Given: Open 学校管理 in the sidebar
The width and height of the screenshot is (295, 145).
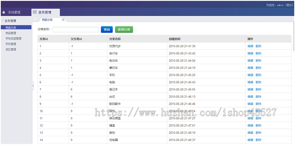Looking at the screenshot, I should point(11,44).
